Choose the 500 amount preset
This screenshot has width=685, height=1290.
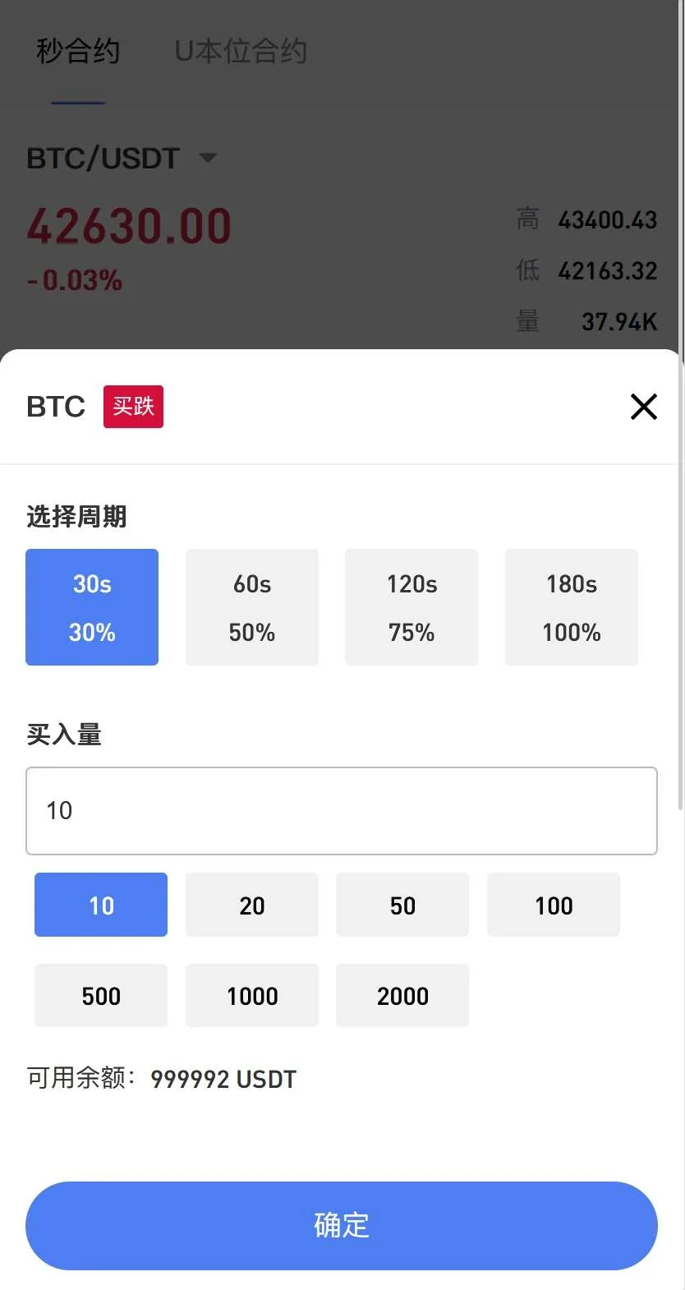click(x=101, y=995)
